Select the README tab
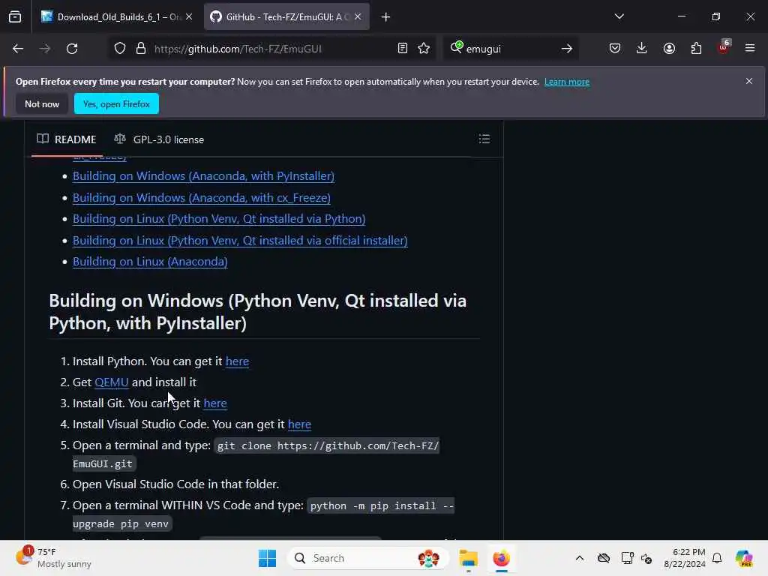The image size is (768, 576). pos(67,139)
